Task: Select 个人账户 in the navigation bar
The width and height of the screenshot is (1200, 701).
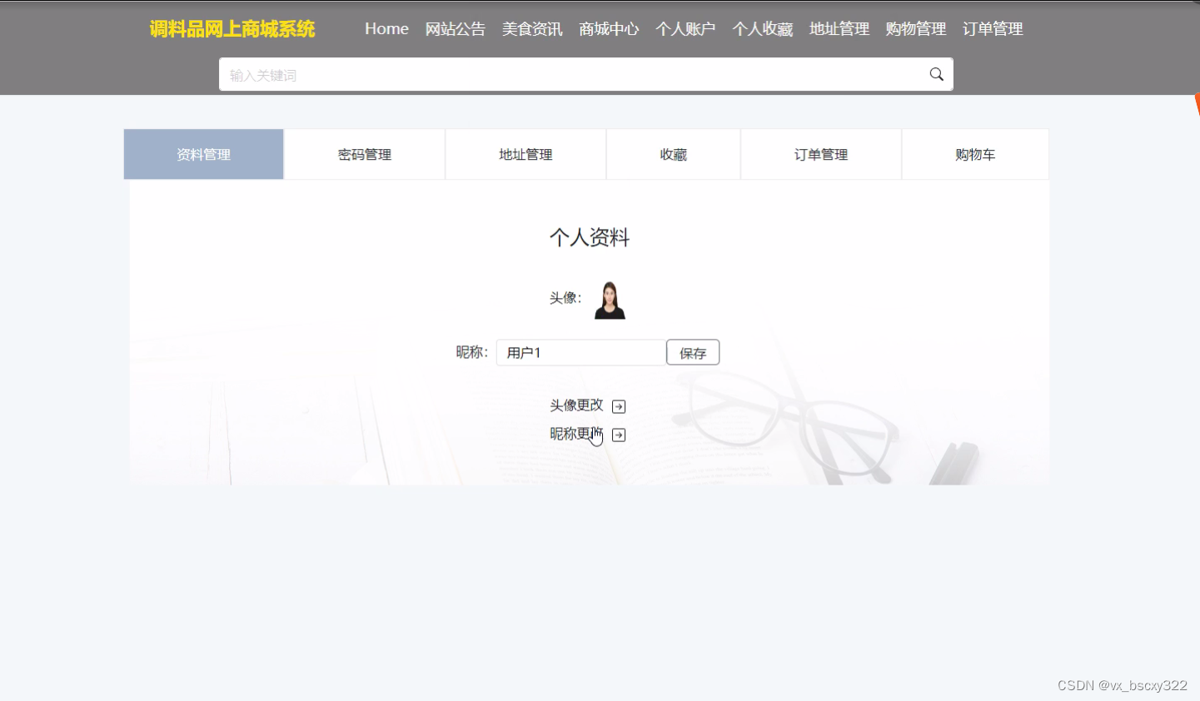Action: click(685, 28)
